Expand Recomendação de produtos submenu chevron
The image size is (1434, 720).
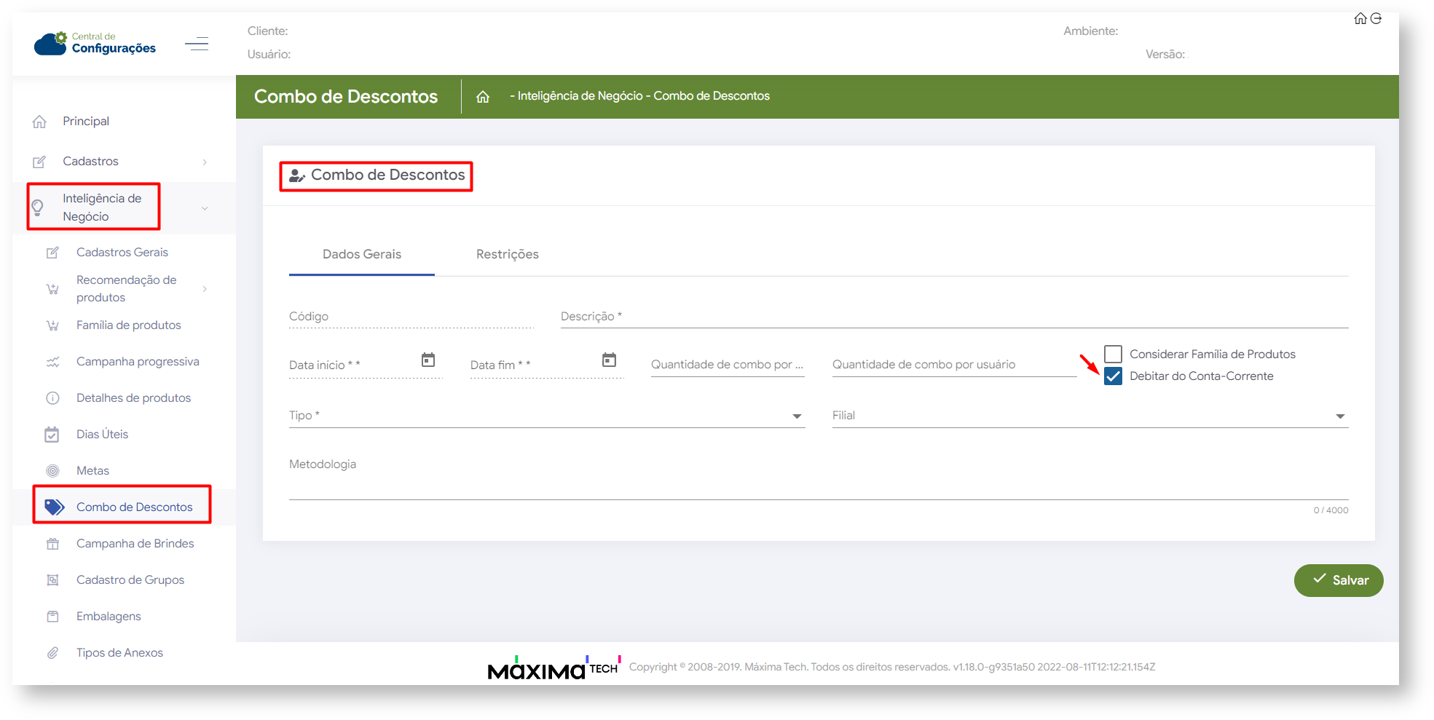(205, 289)
